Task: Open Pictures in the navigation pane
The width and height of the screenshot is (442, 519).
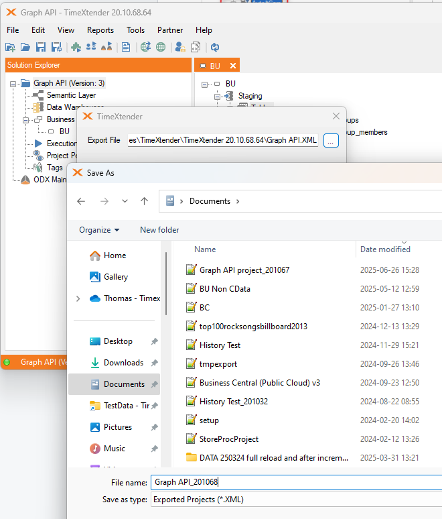Action: pyautogui.click(x=117, y=427)
